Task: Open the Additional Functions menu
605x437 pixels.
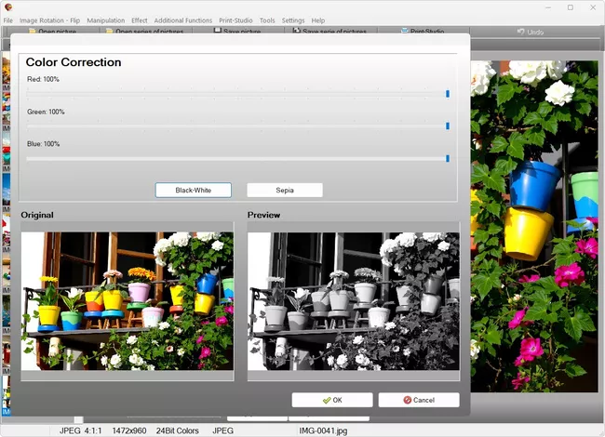Action: (182, 20)
